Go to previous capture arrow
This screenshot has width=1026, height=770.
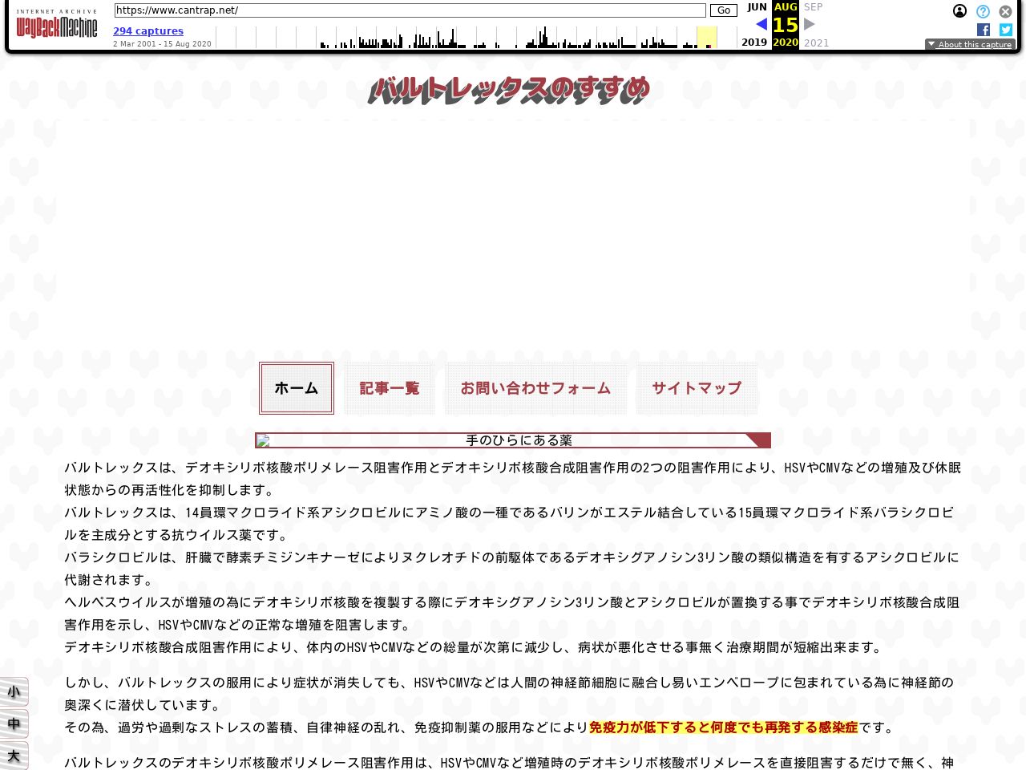[761, 24]
